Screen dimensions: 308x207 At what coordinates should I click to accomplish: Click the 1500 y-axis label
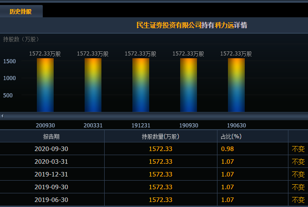(x=10, y=61)
